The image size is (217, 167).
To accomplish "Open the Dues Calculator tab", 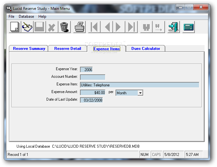I will [x=146, y=49].
